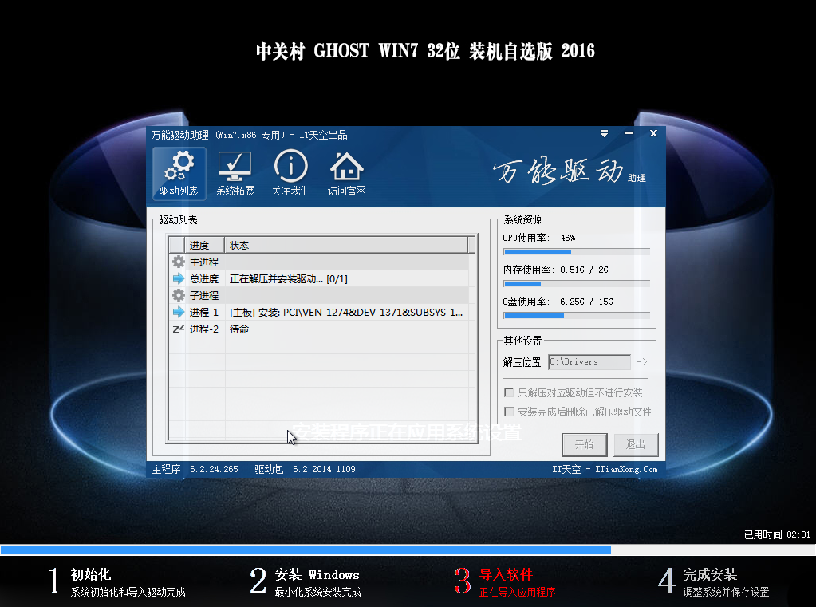Open the 访问官网 home icon
816x607 pixels.
click(347, 174)
